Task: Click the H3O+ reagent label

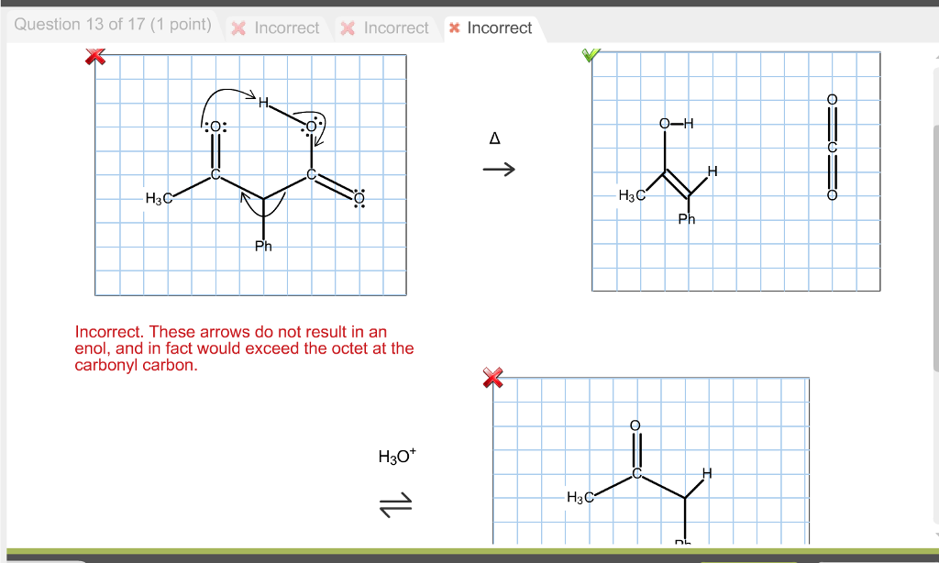Action: tap(396, 456)
